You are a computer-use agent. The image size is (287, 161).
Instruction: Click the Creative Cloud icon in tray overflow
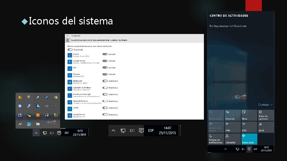click(47, 106)
